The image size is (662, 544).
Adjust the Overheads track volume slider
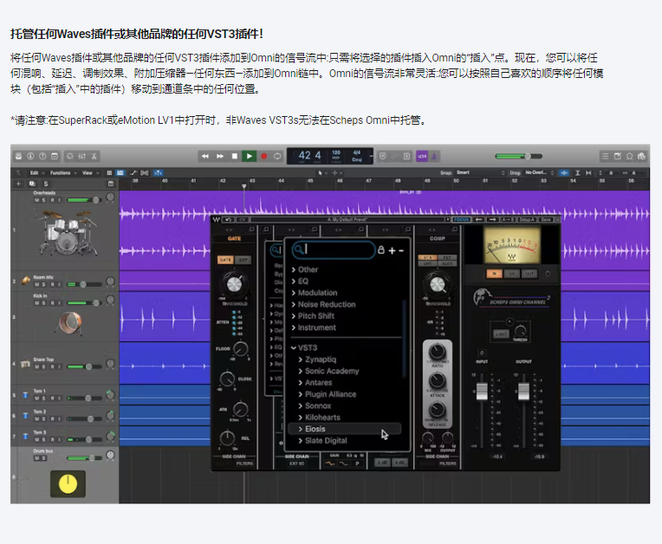point(84,200)
